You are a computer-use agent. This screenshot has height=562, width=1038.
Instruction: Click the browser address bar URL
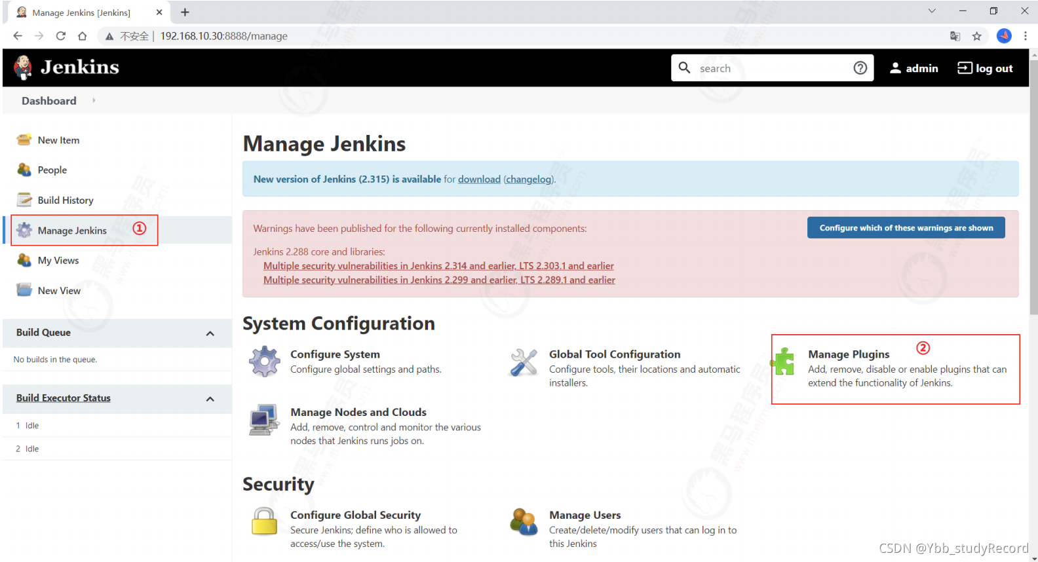point(224,36)
